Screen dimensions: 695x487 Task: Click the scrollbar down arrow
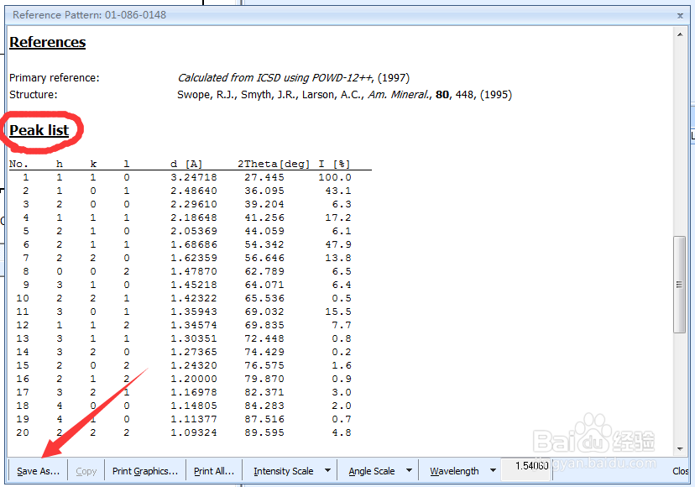click(680, 449)
